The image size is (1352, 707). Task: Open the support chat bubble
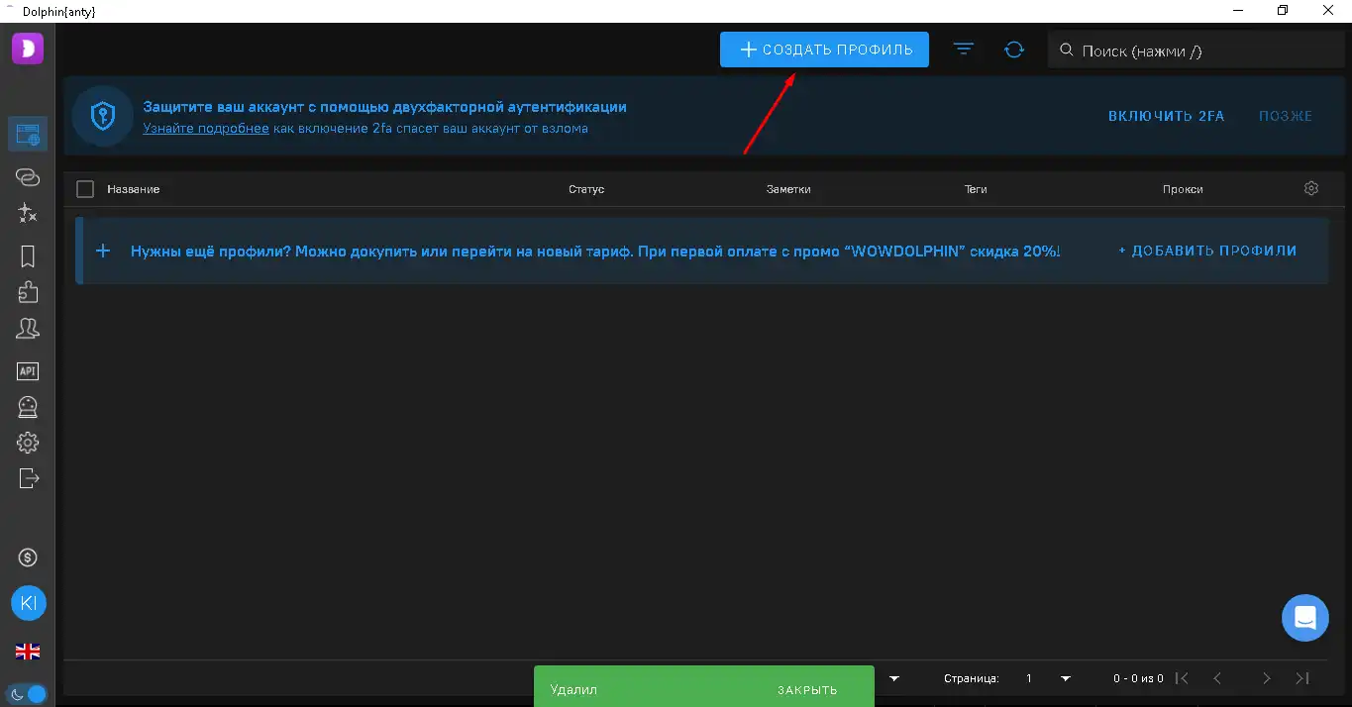coord(1304,617)
